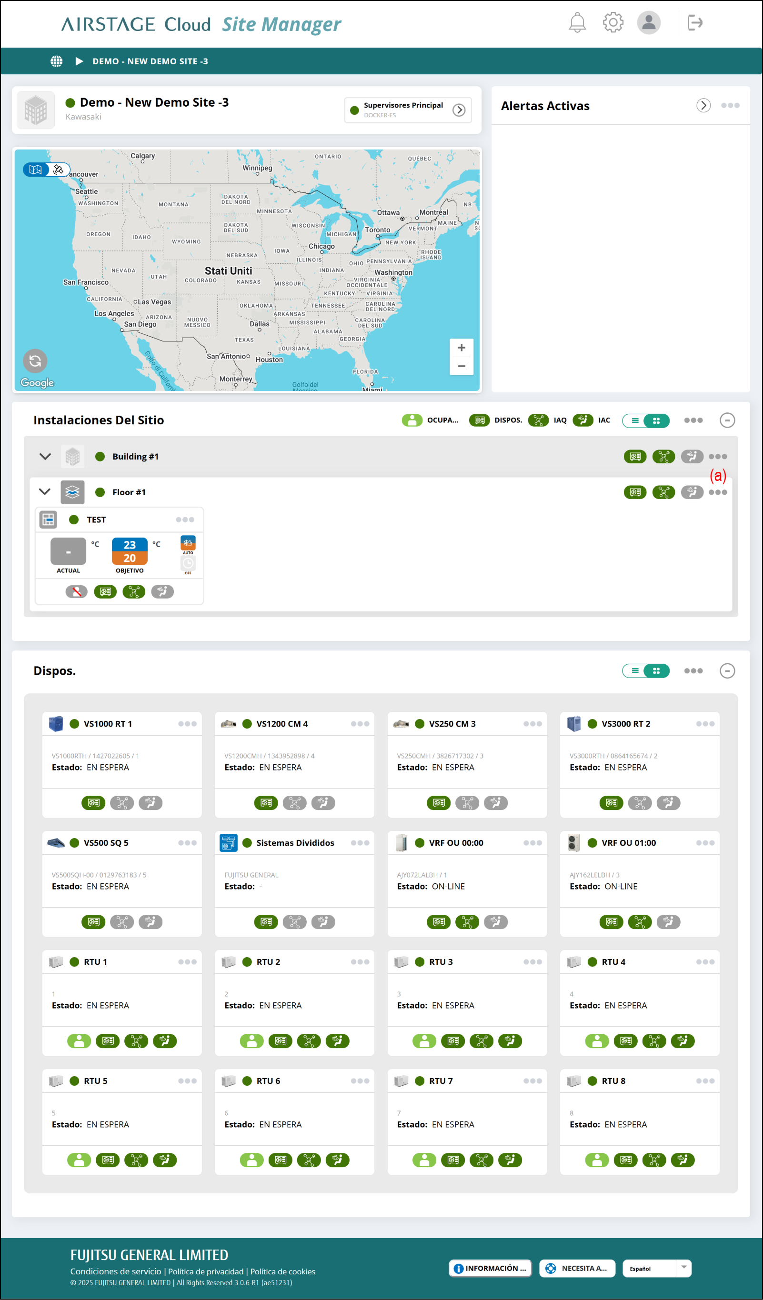763x1300 pixels.
Task: Switch map to satellite view toggle
Action: click(58, 169)
